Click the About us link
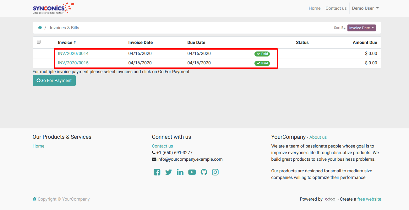 click(x=318, y=137)
